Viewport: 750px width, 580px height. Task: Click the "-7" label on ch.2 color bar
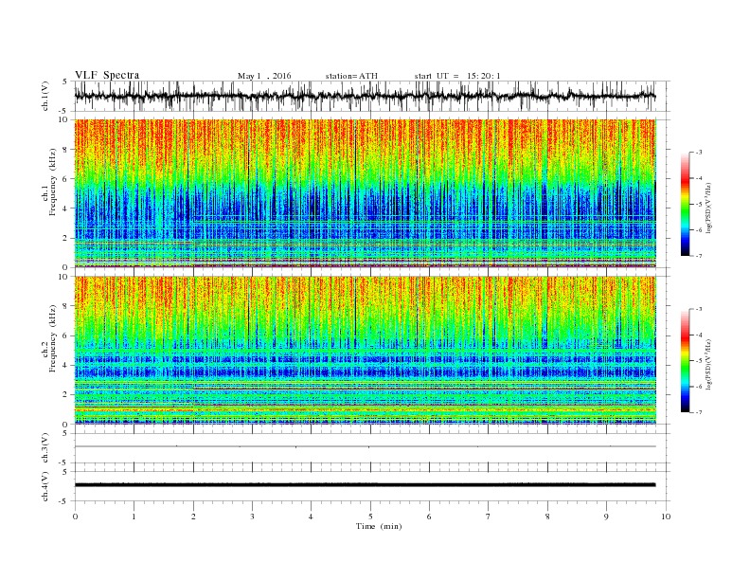[x=699, y=412]
